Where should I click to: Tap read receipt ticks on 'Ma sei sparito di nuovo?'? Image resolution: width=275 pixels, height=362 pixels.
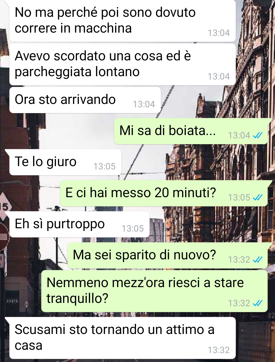click(x=257, y=260)
